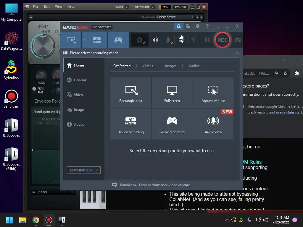Switch to the Audios tab

point(194,66)
